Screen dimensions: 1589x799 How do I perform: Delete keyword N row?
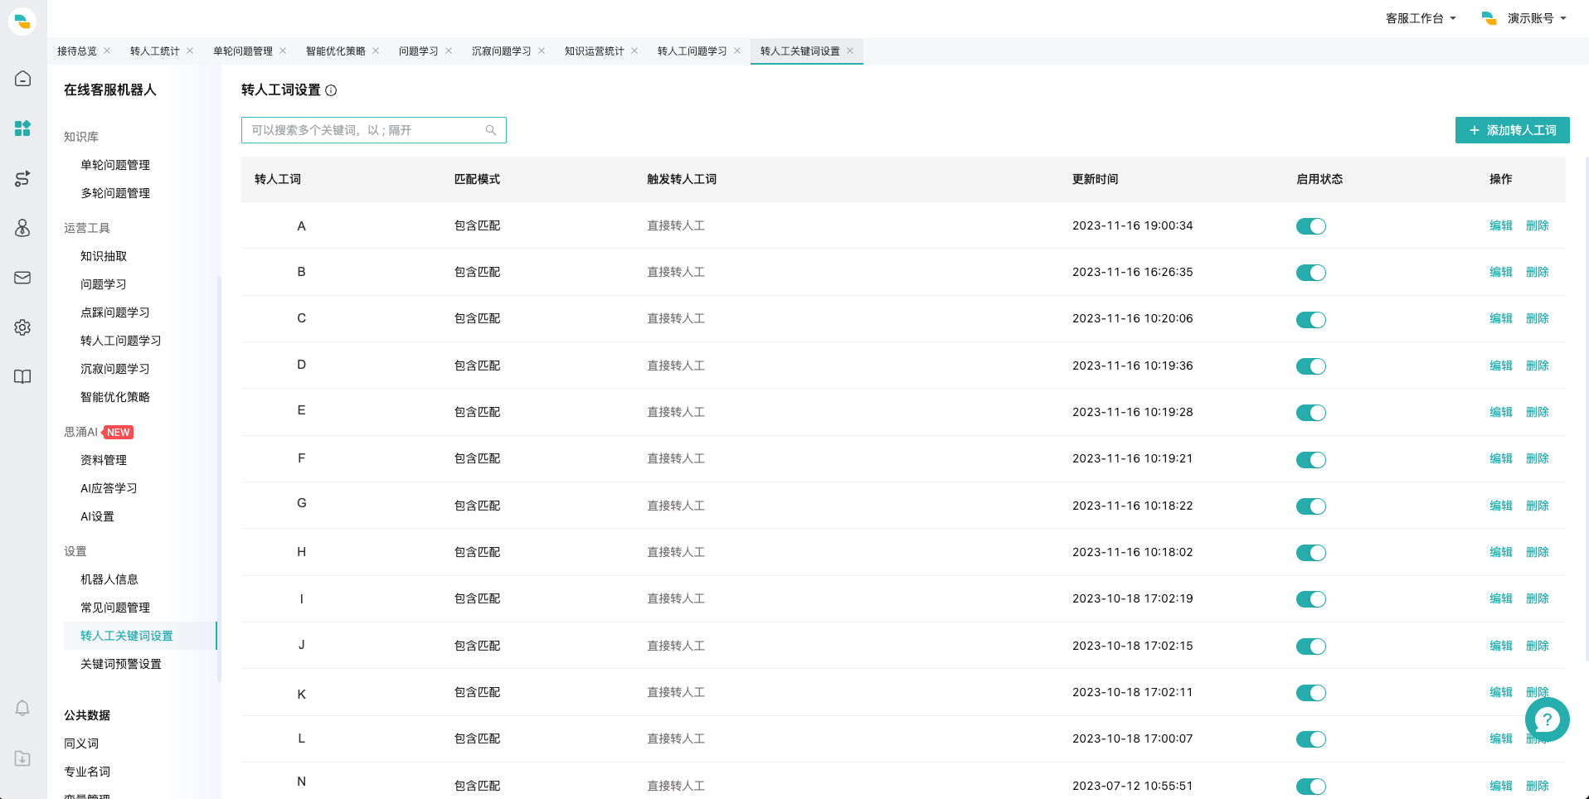(1538, 786)
